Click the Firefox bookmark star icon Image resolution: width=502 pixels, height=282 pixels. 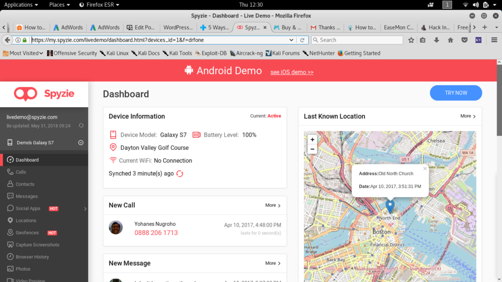[411, 40]
